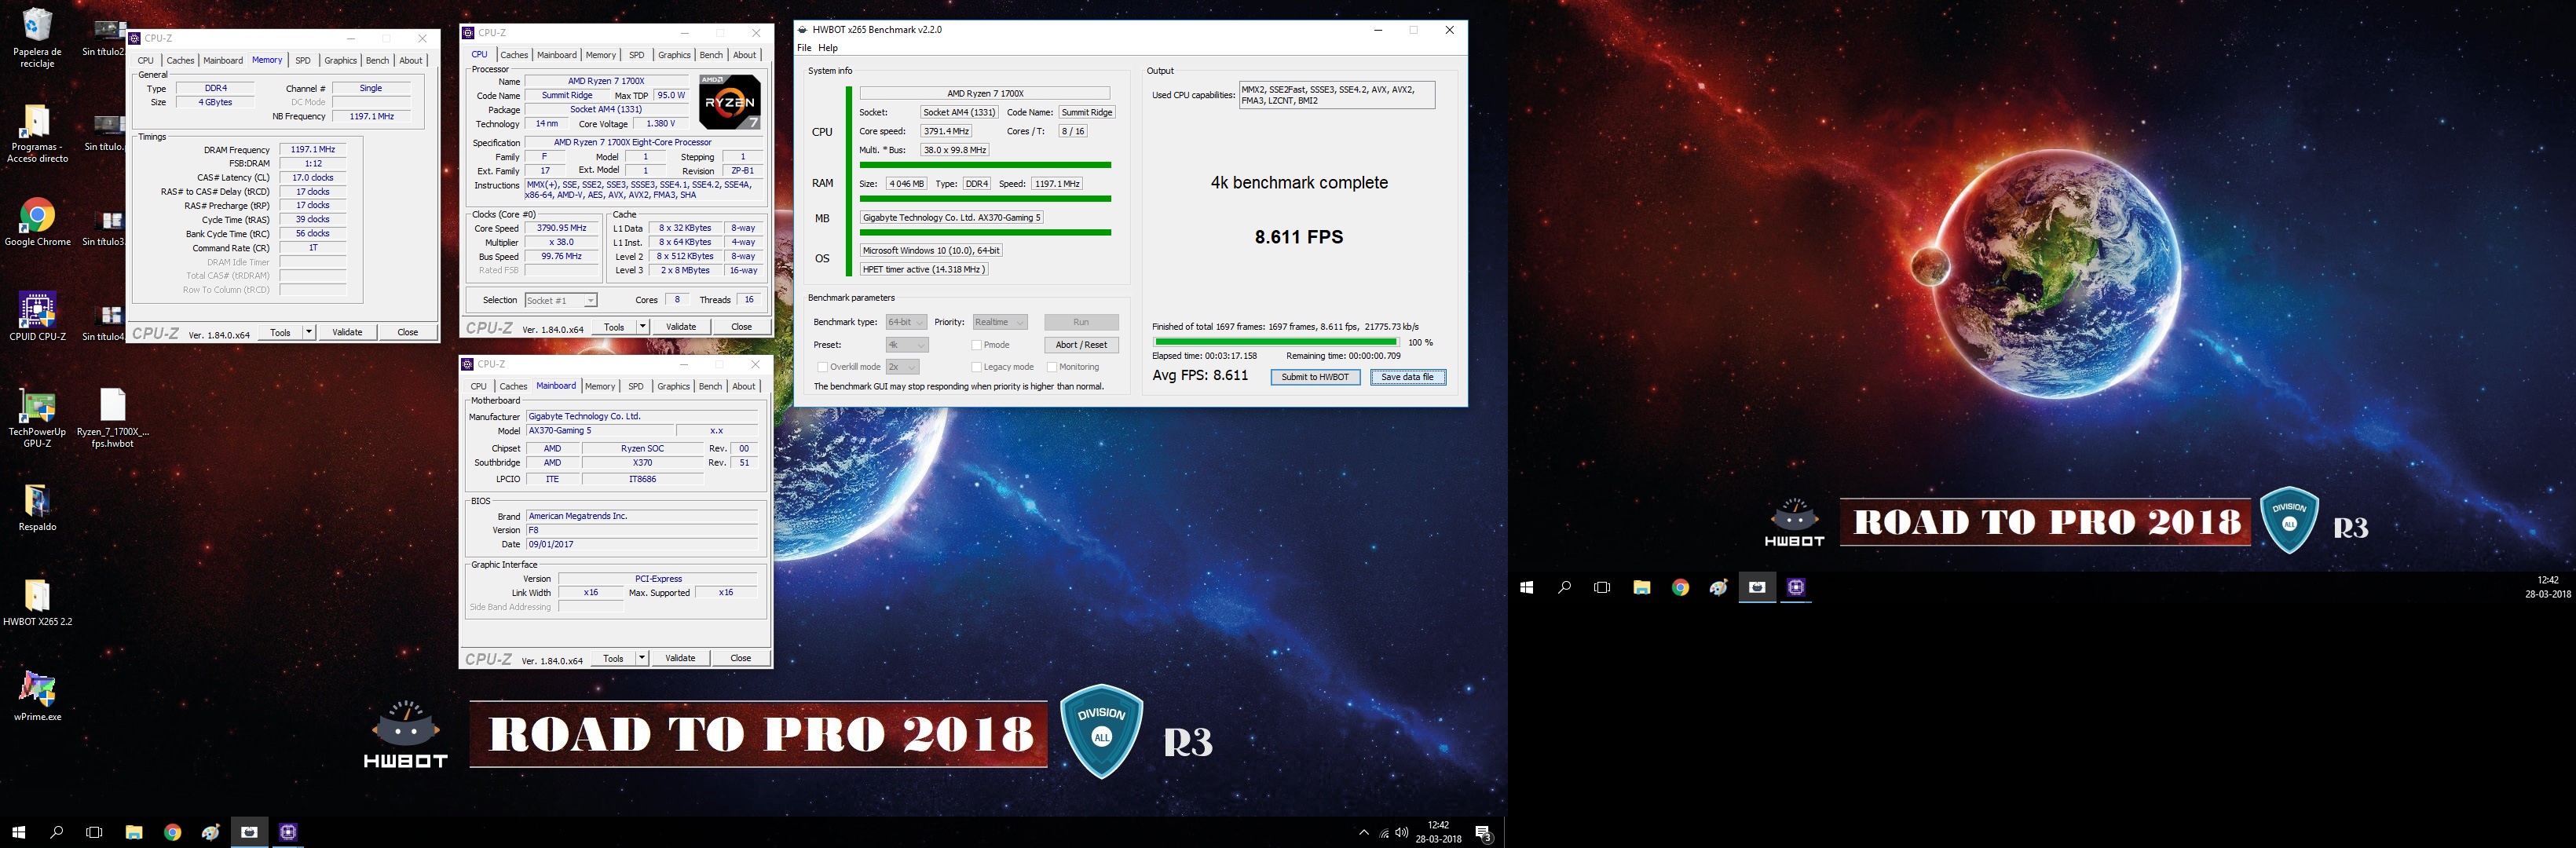Click the Ryzen 7 logo in CPU-Z
This screenshot has height=848, width=2576.
pos(730,102)
